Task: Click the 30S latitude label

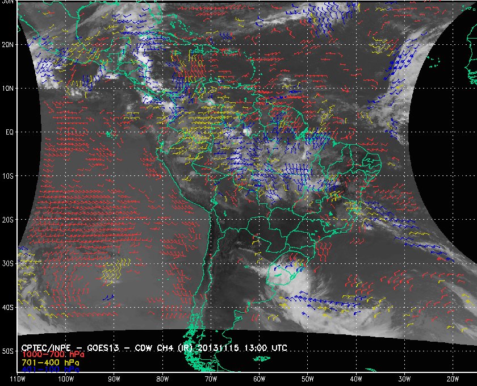Action: pos(7,264)
